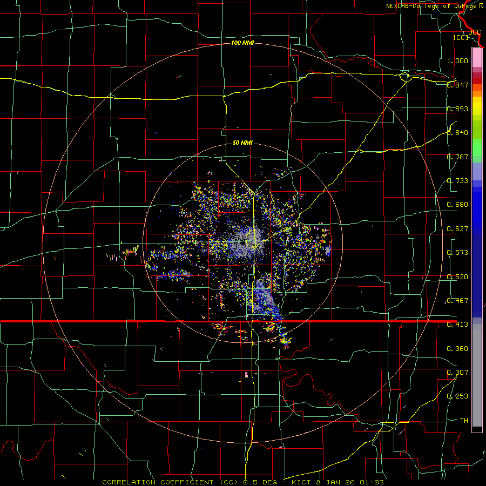The height and width of the screenshot is (486, 486).
Task: Select the 0.840 legend value
Action: point(457,133)
